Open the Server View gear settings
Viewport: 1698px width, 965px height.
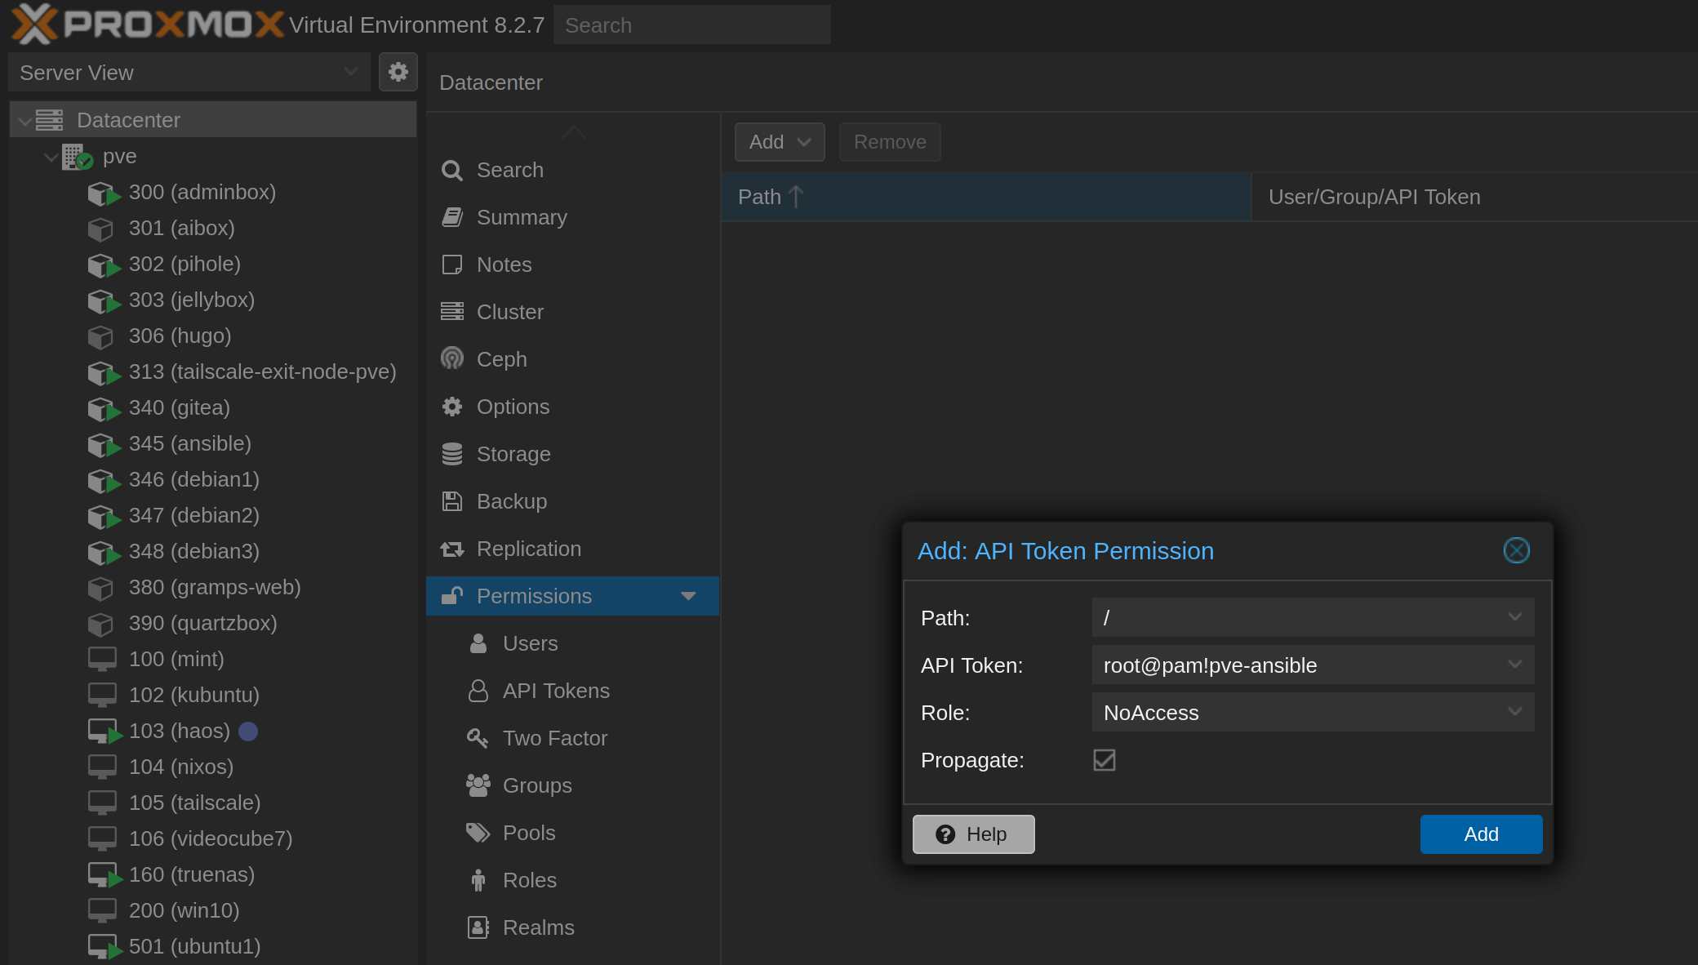(x=398, y=72)
